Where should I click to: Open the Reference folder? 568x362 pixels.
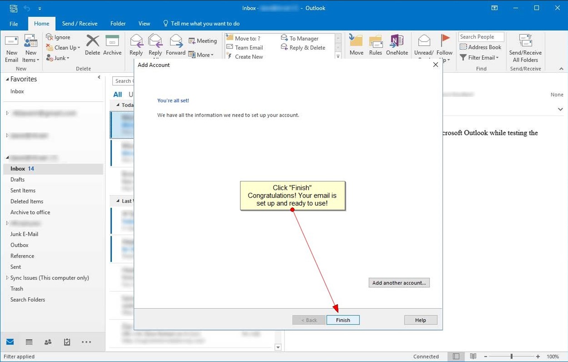[x=22, y=256]
